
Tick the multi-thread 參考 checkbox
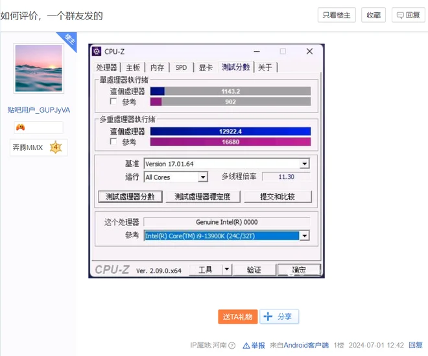click(x=113, y=141)
